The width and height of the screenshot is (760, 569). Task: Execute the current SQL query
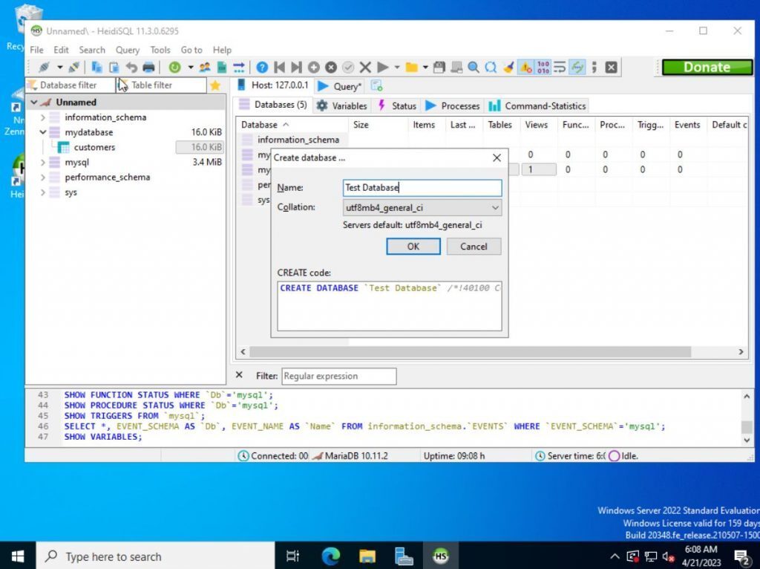pos(381,67)
